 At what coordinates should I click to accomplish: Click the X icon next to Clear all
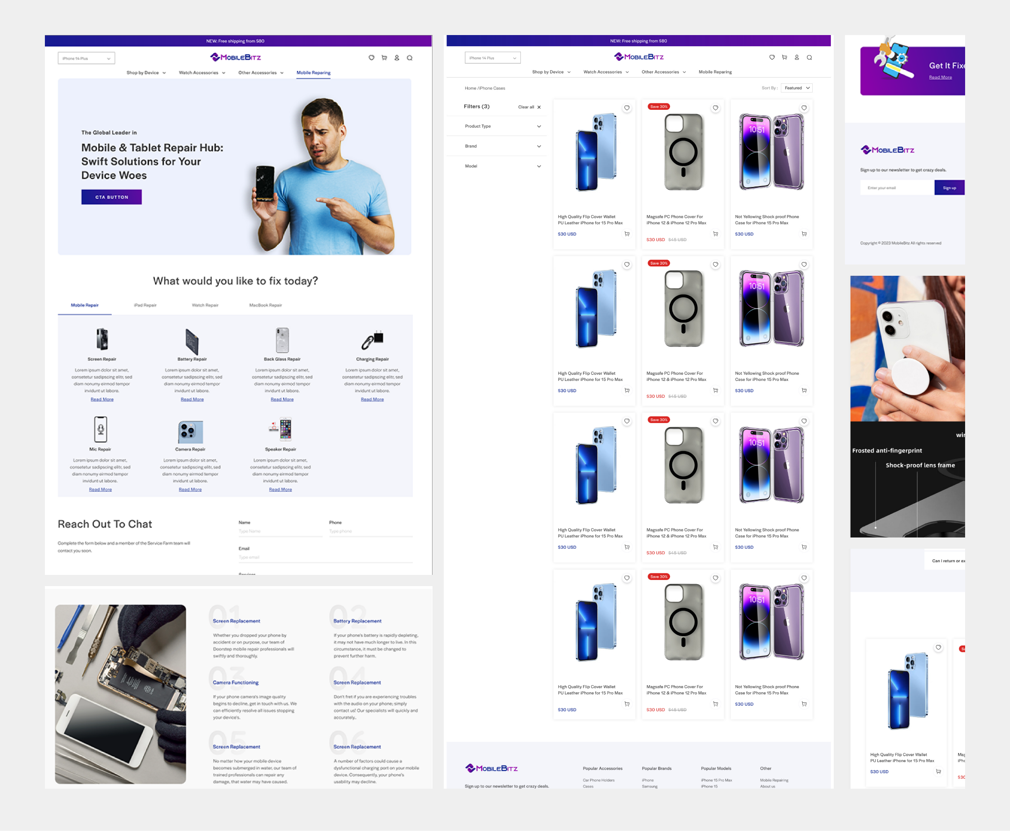coord(539,107)
